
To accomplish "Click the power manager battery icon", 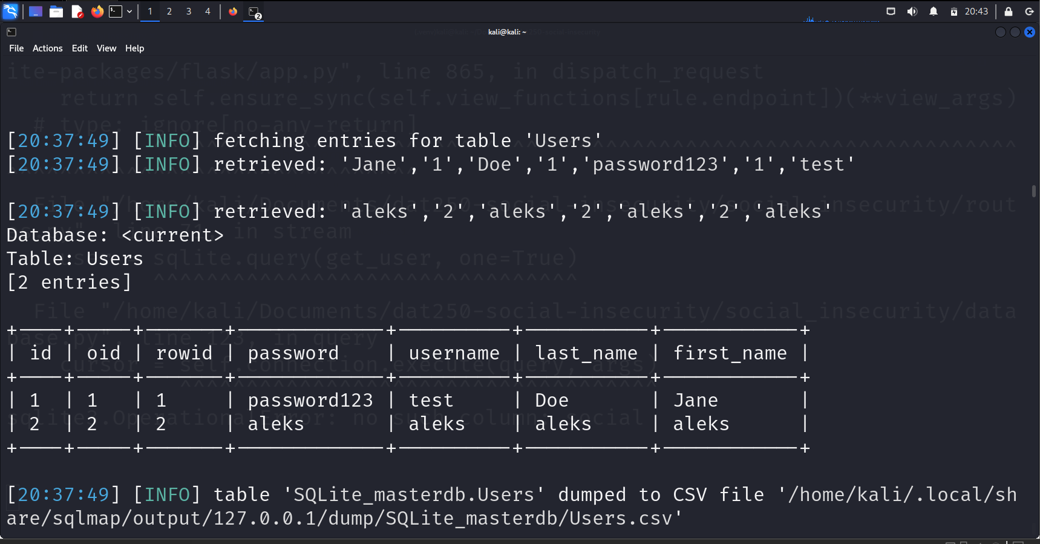I will click(x=954, y=11).
